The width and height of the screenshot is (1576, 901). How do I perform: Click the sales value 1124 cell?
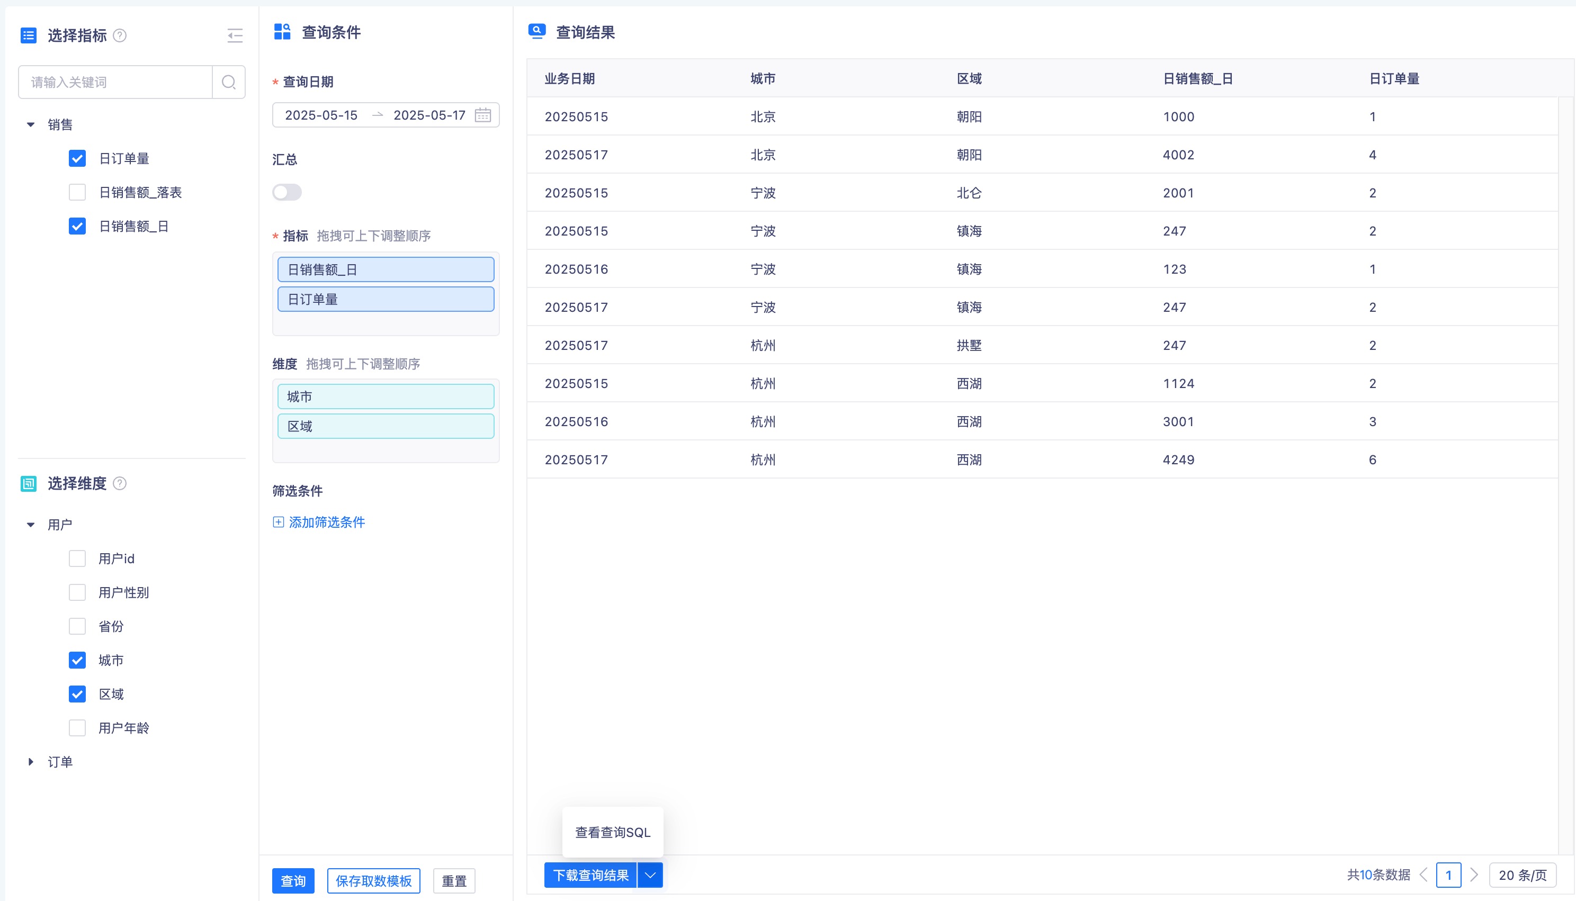point(1179,384)
